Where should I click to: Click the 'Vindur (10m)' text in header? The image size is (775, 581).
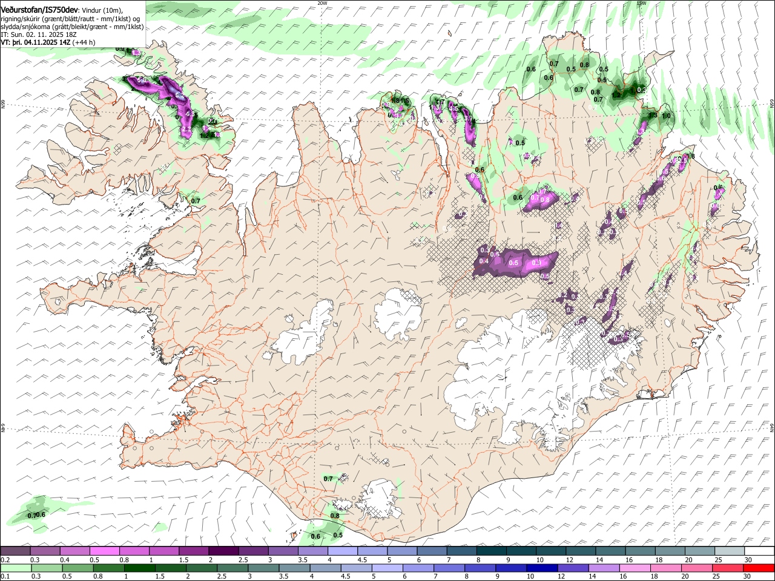[x=102, y=10]
